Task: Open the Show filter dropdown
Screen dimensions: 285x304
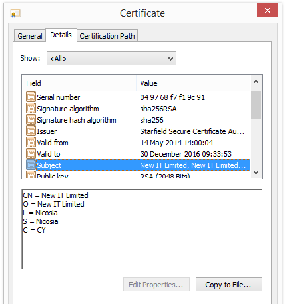Action: (x=111, y=59)
